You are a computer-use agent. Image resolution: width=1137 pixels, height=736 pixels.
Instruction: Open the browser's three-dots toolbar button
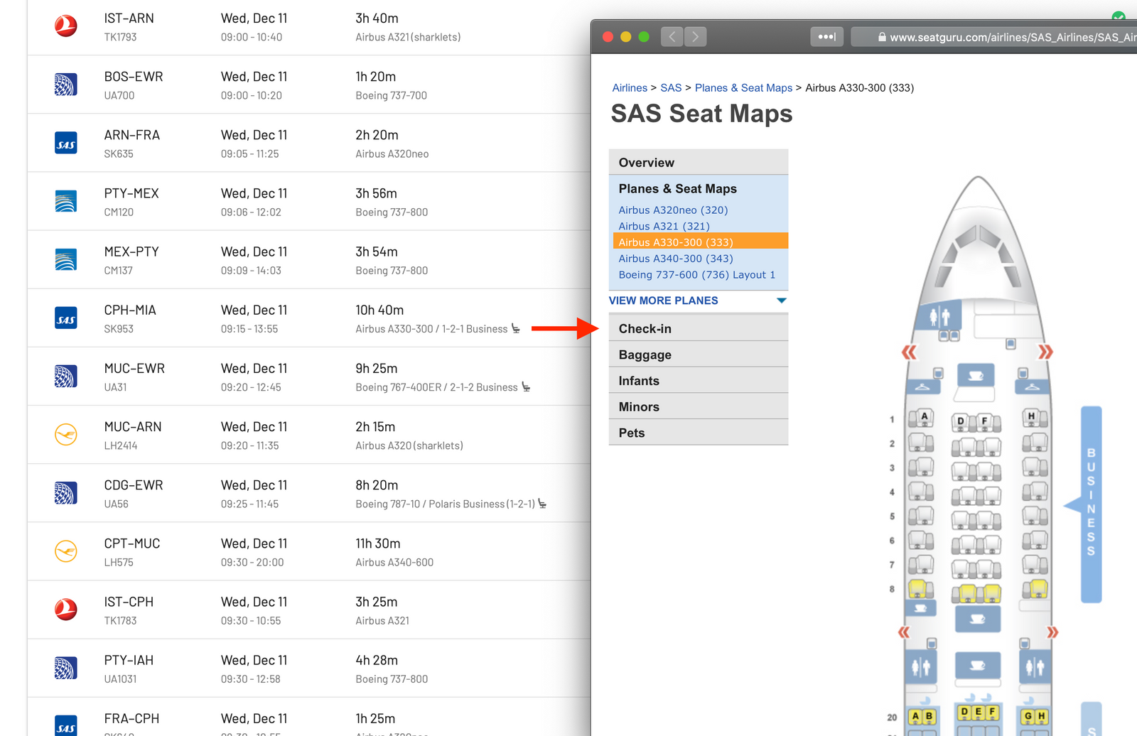click(x=827, y=37)
